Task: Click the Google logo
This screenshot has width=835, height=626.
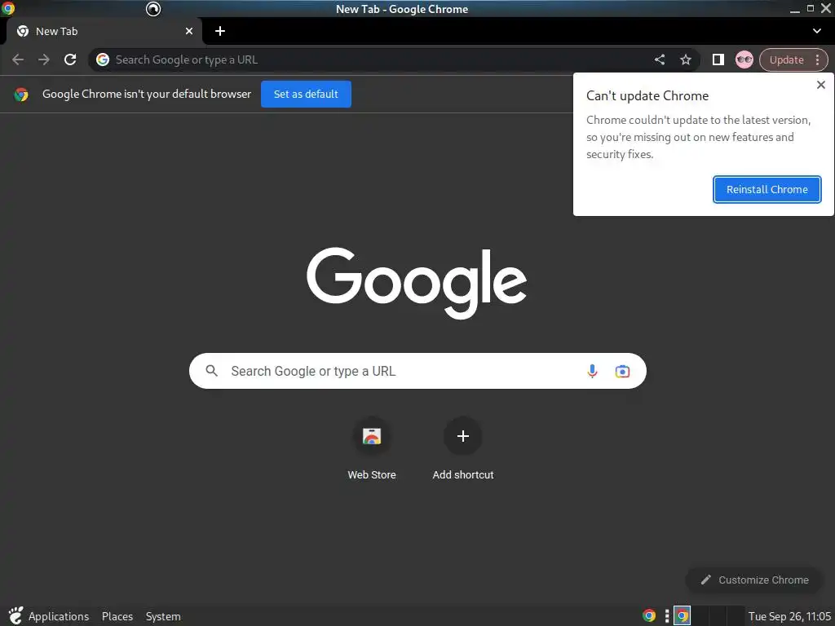Action: (x=417, y=283)
